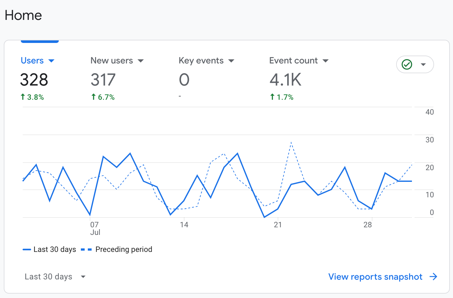453x298 pixels.
Task: Click the arrow icon beside View reports snapshot
Action: [x=433, y=277]
